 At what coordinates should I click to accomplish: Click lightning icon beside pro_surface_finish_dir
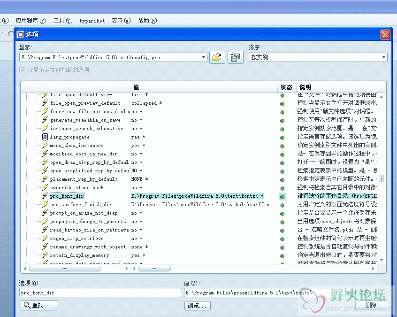[45, 204]
